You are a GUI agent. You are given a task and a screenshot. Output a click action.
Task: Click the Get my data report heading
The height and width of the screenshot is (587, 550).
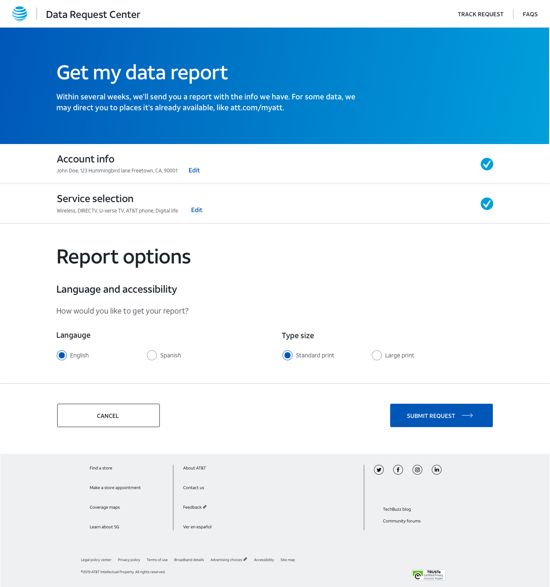point(142,73)
